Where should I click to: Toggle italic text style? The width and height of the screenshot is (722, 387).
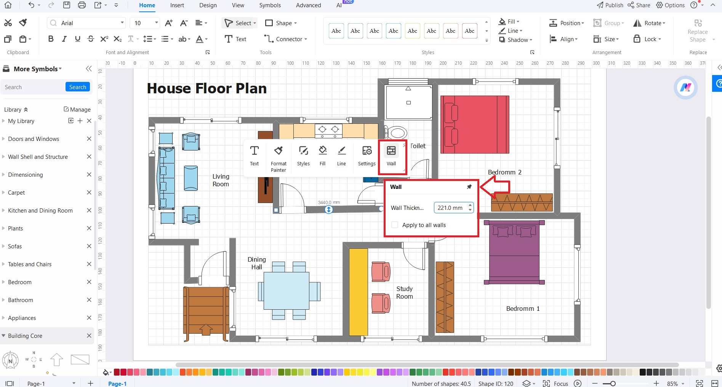click(x=64, y=39)
